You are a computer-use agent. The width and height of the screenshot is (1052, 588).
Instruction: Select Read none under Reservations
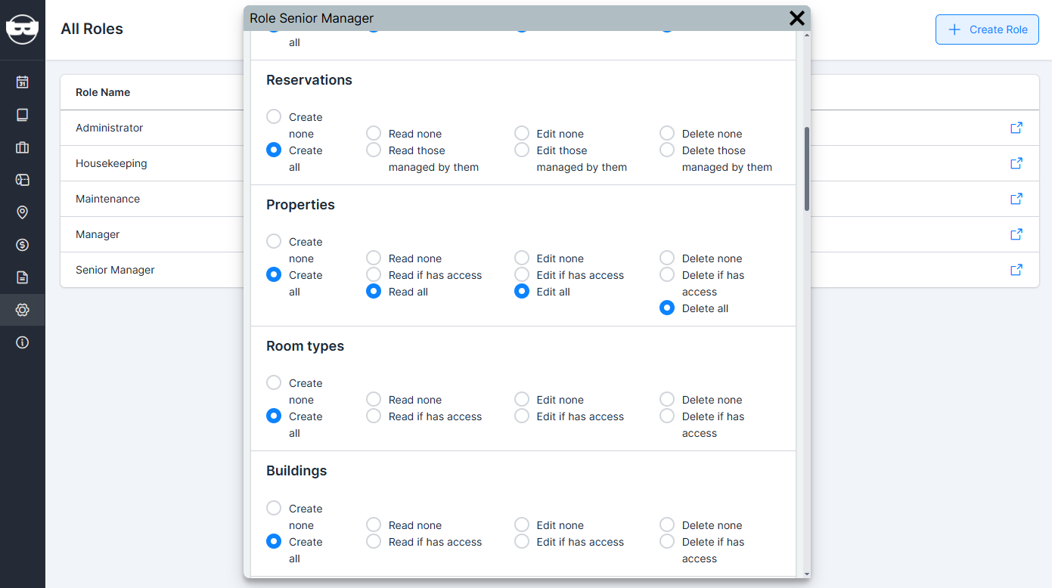[373, 132]
